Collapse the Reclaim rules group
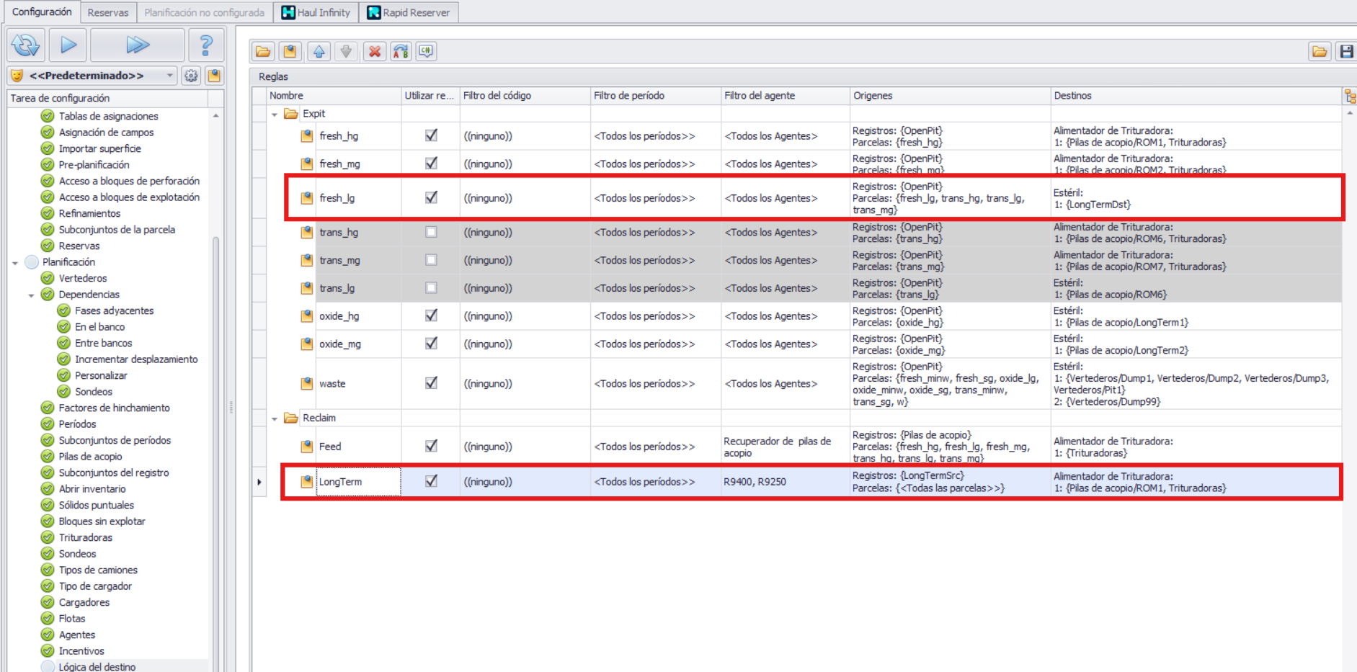This screenshot has height=672, width=1357. click(x=275, y=418)
